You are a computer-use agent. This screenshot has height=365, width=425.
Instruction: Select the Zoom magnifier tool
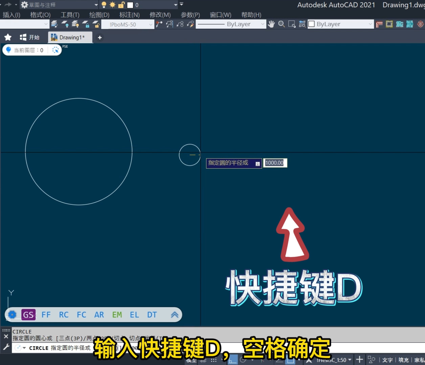click(x=281, y=24)
